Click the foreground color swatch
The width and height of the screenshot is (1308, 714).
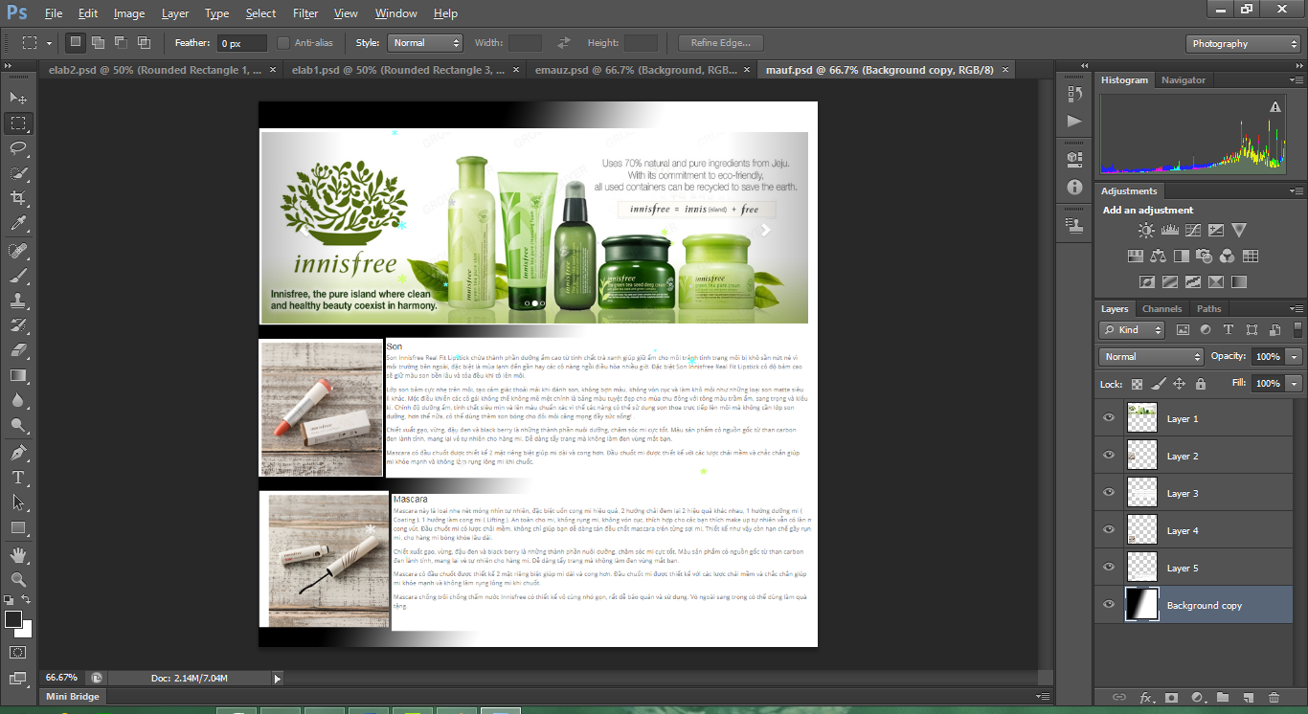13,619
